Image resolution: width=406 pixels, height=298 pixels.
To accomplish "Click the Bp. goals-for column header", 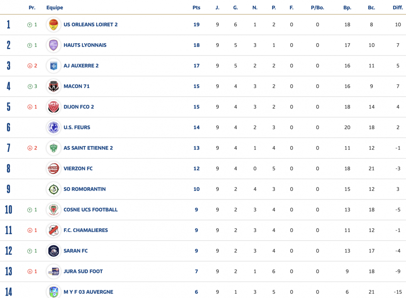I will pos(347,8).
